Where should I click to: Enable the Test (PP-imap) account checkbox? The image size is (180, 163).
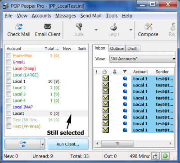[9, 126]
